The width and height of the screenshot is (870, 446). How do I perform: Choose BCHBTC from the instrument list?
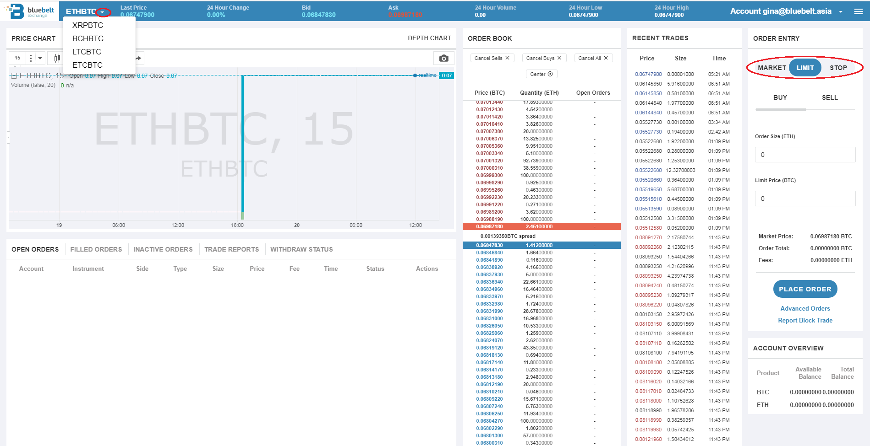88,38
